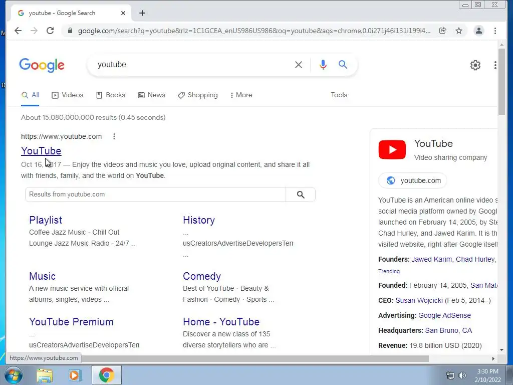Open File Explorer from the taskbar

coord(45,375)
